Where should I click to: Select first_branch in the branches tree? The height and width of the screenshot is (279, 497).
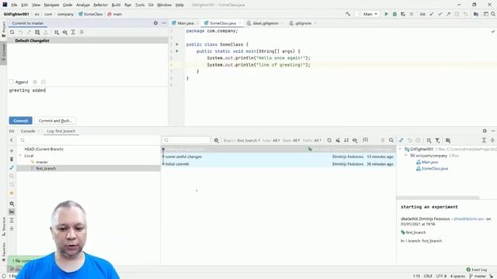pos(46,169)
